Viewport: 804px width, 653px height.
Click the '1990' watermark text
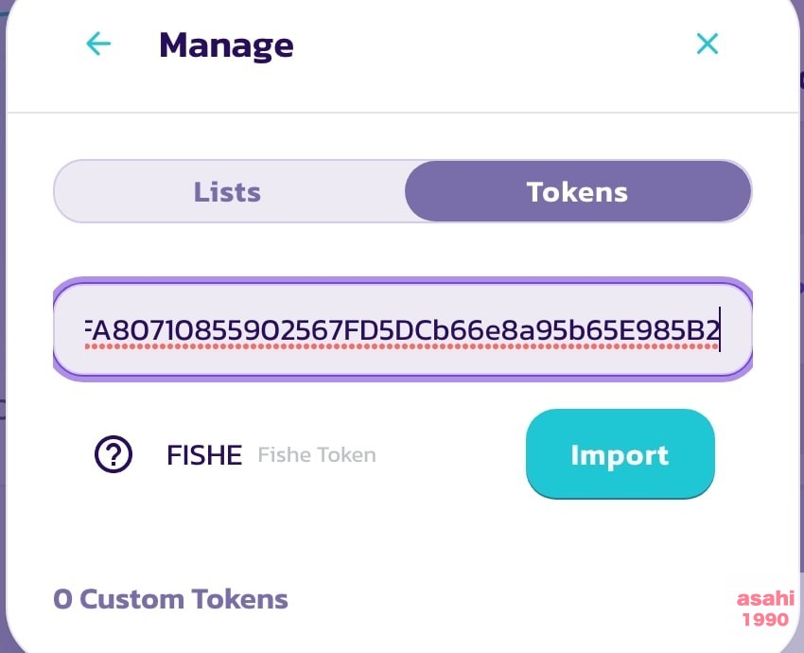click(765, 620)
